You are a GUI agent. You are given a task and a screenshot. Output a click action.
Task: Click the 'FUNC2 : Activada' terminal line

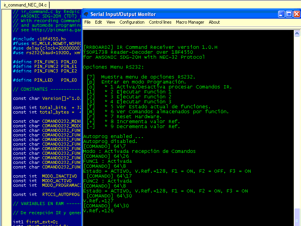108,181
